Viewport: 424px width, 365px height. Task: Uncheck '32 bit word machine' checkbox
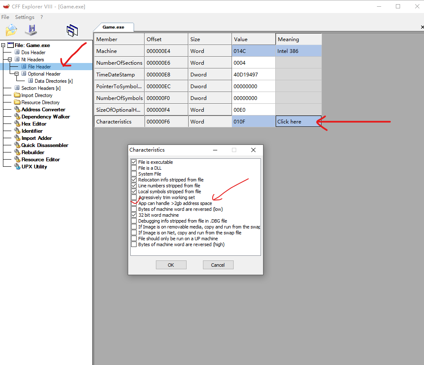pyautogui.click(x=134, y=215)
